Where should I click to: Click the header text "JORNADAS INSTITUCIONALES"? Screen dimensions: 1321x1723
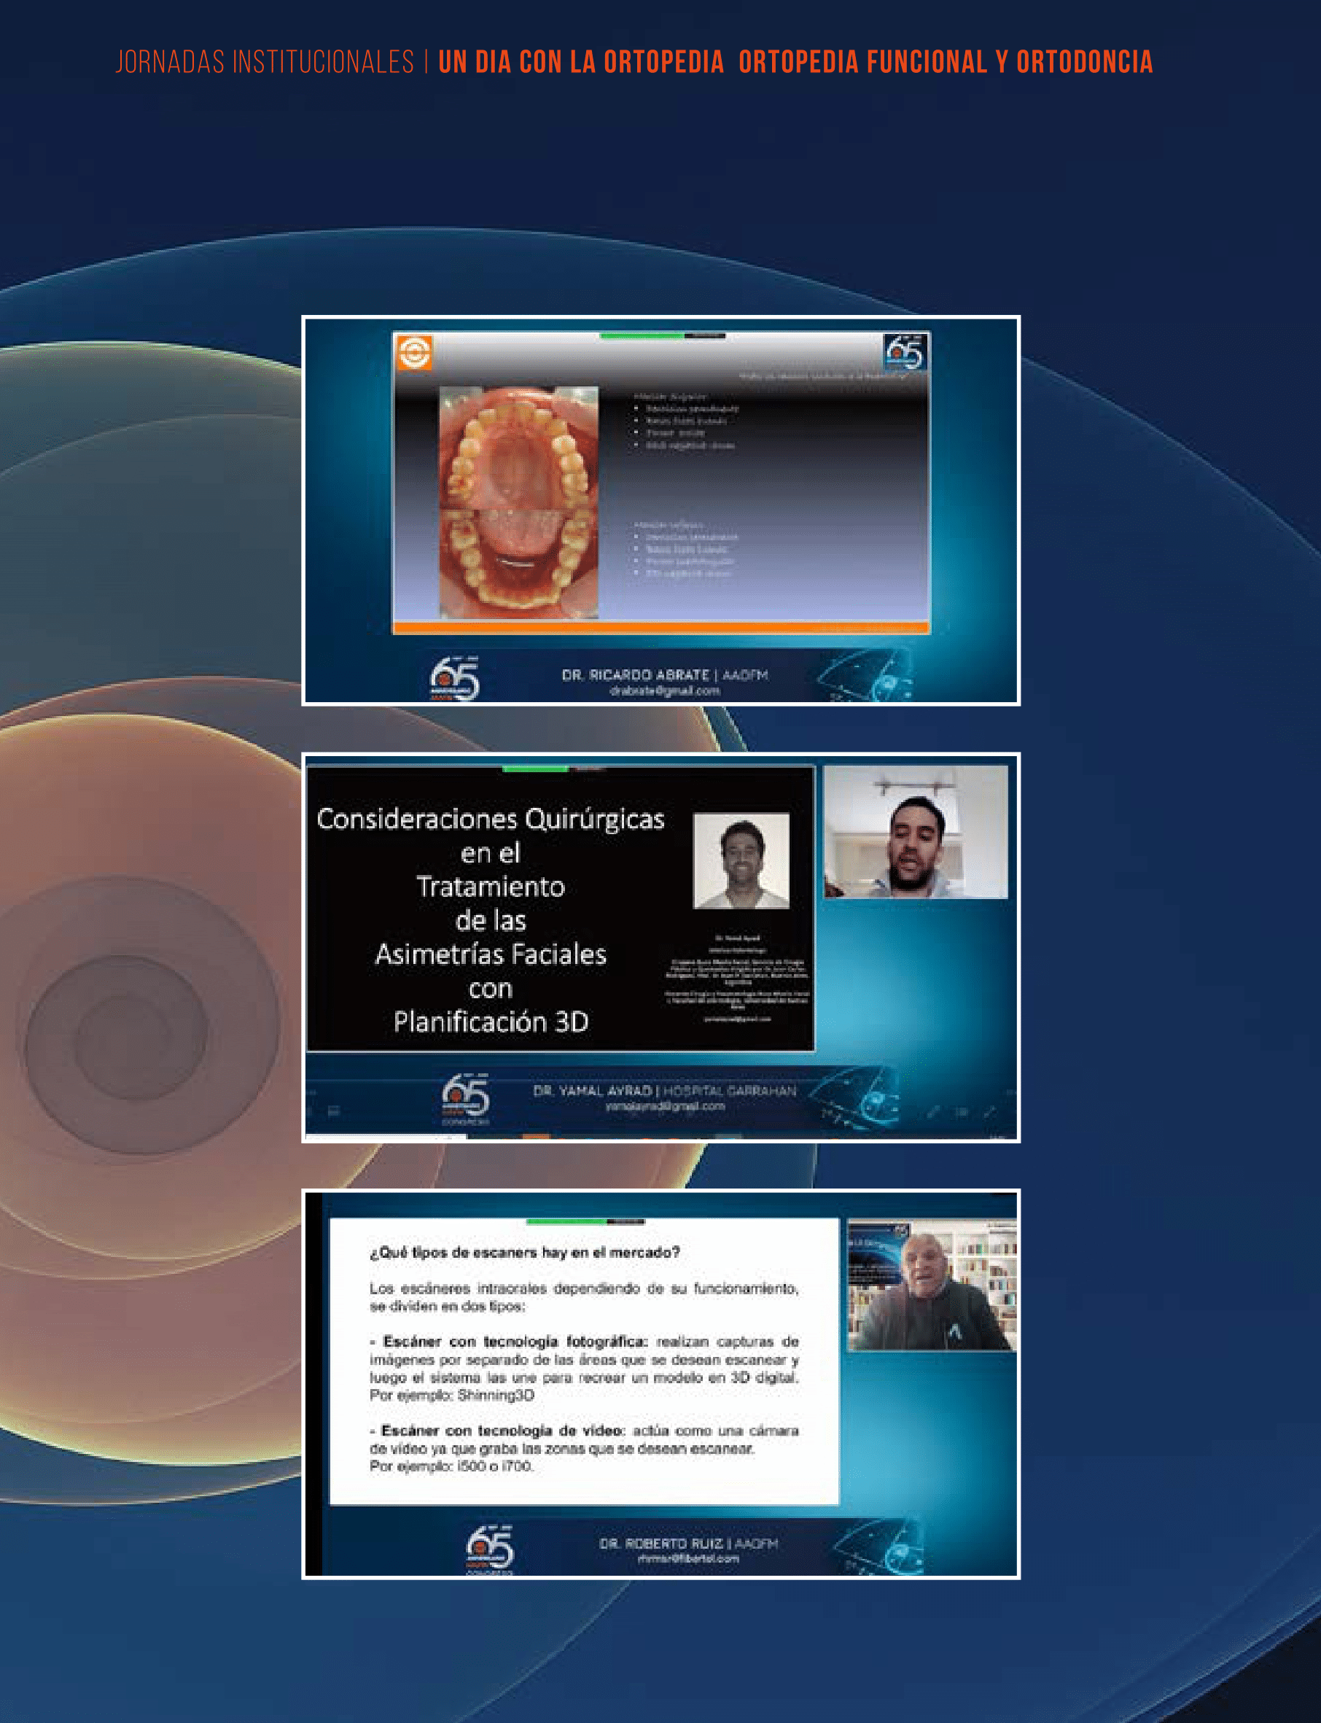click(265, 62)
